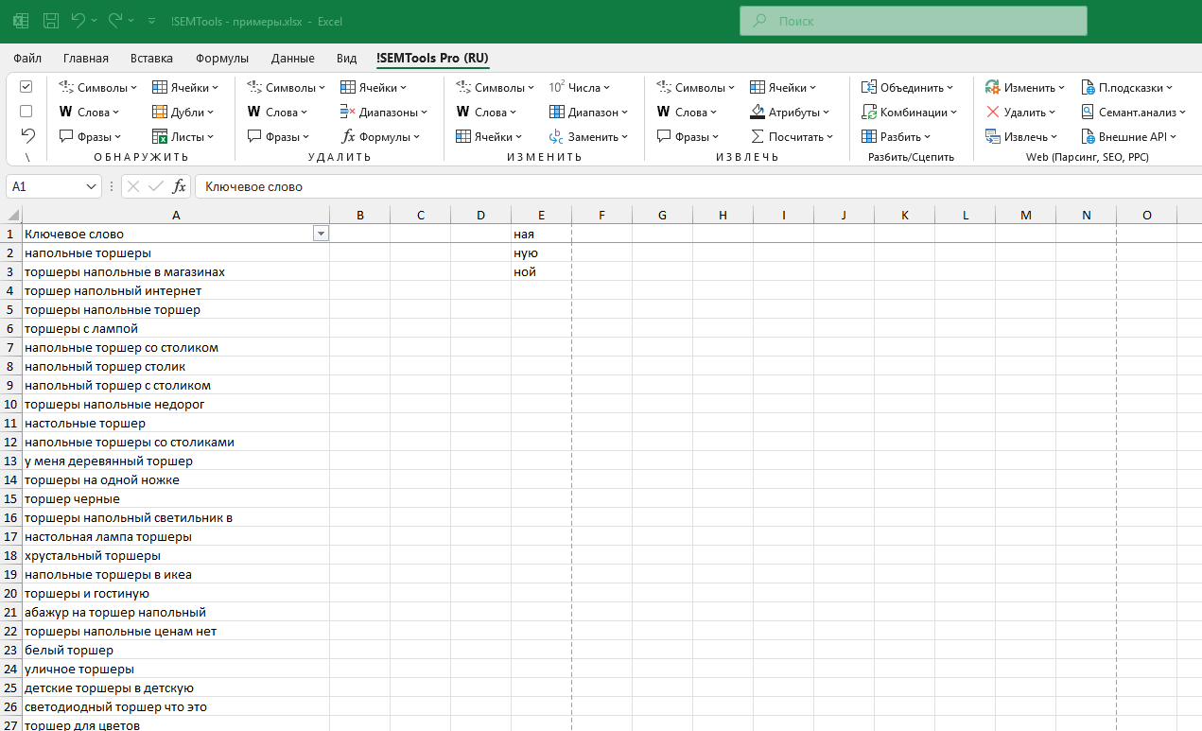Click Комбинации in Разбить/Сцепить group
The height and width of the screenshot is (731, 1202).
point(908,112)
